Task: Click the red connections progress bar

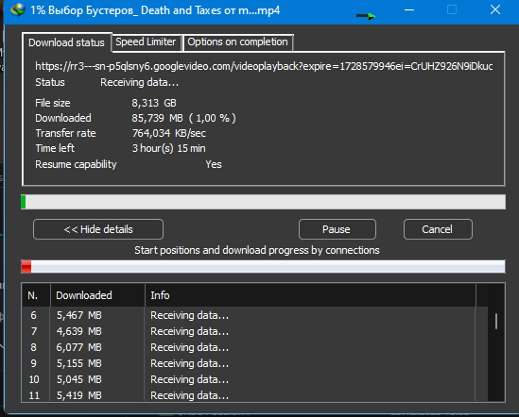Action: coord(263,267)
